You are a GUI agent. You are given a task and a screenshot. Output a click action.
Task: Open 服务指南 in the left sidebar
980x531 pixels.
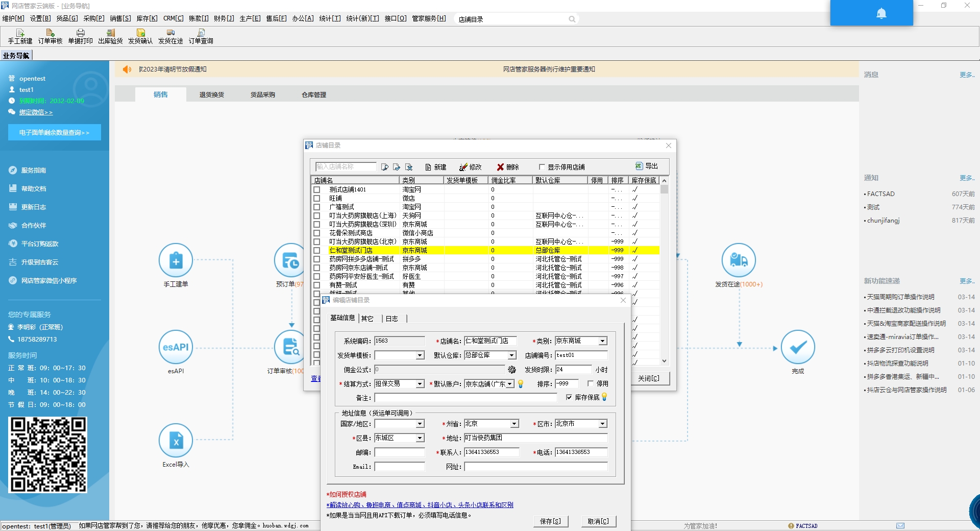(34, 171)
